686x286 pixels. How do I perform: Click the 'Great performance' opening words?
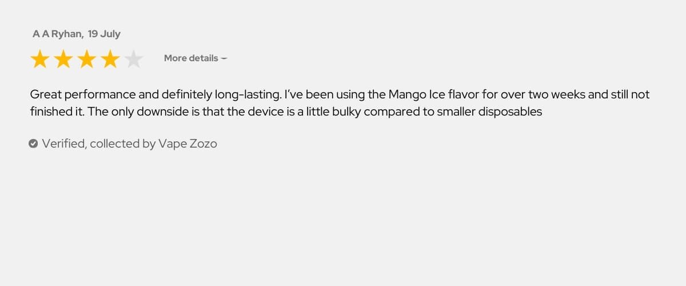click(x=82, y=94)
